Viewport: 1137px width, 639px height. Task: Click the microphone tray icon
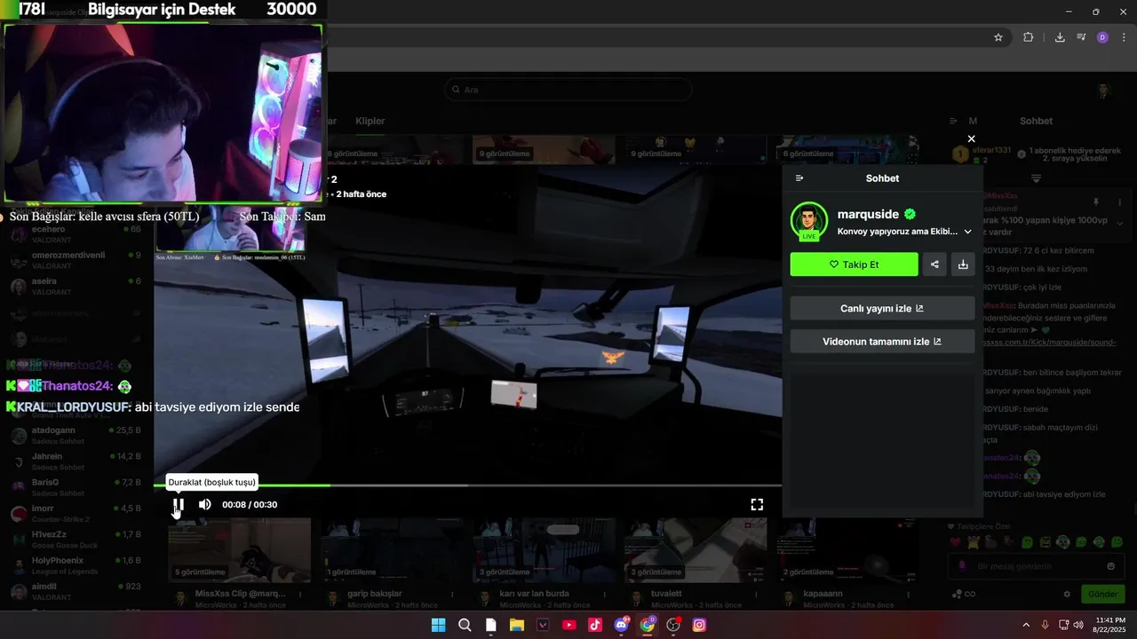pyautogui.click(x=1045, y=625)
